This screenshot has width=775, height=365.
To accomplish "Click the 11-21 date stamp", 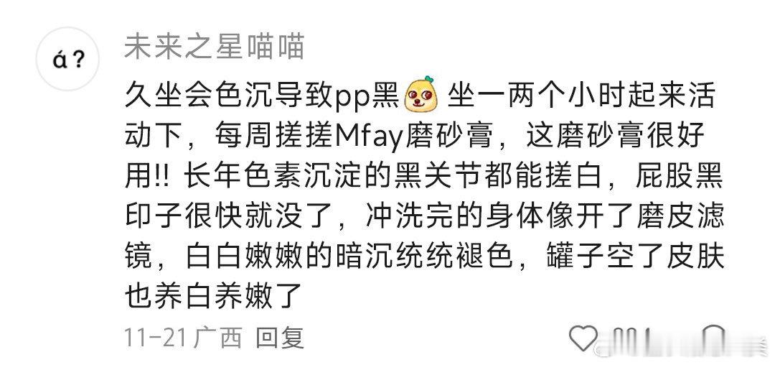I will (x=156, y=338).
